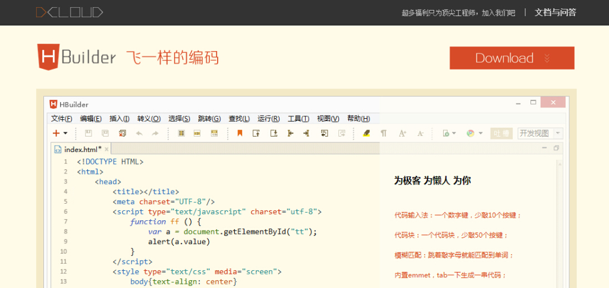
Task: Click the HBuilder icon in window title bar
Action: coord(53,105)
